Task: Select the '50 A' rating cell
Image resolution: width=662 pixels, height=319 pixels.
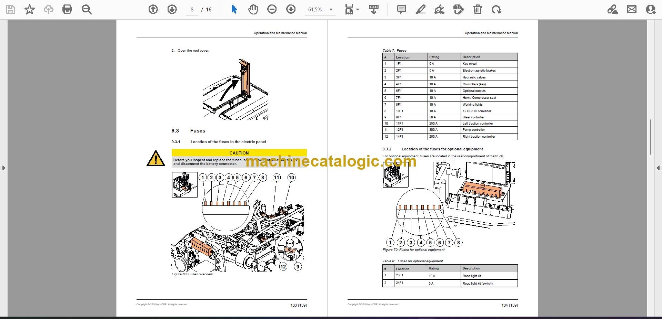Action: pyautogui.click(x=444, y=117)
